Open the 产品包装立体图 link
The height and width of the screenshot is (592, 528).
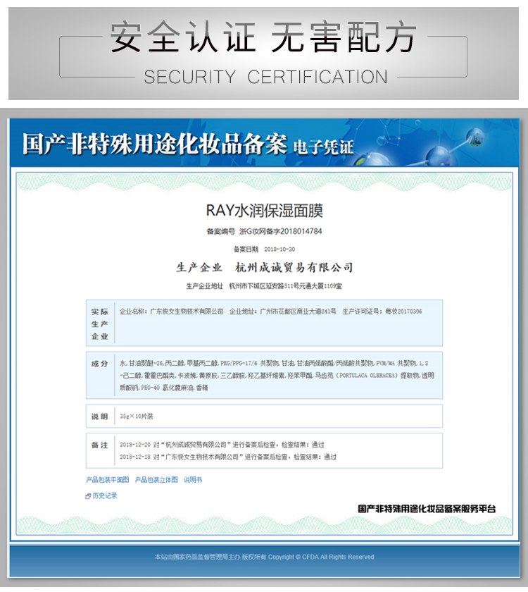tap(156, 480)
